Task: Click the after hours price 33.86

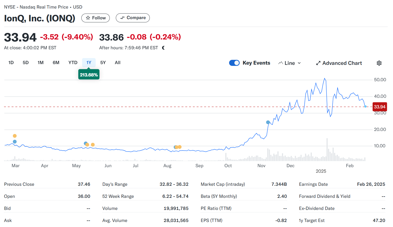Action: pyautogui.click(x=111, y=37)
